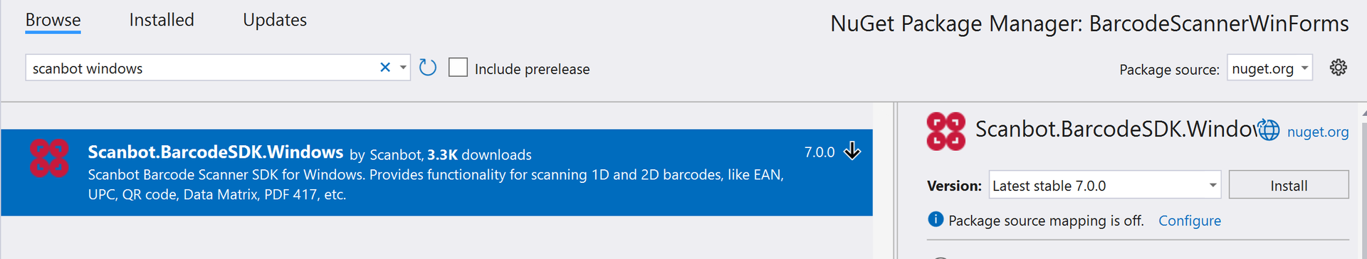Open the nuget.org link in details pane

pos(1318,132)
